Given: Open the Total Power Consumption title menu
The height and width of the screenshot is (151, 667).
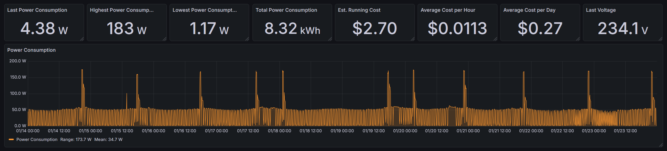Looking at the screenshot, I should click(x=286, y=10).
